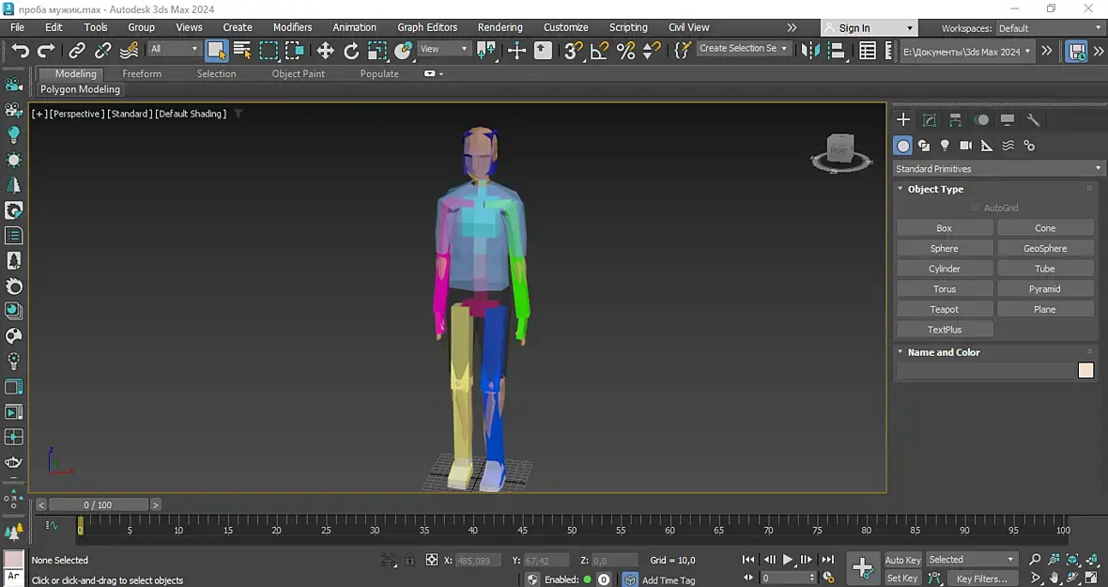This screenshot has width=1108, height=587.
Task: Enable Auto Key animation mode
Action: click(x=902, y=560)
